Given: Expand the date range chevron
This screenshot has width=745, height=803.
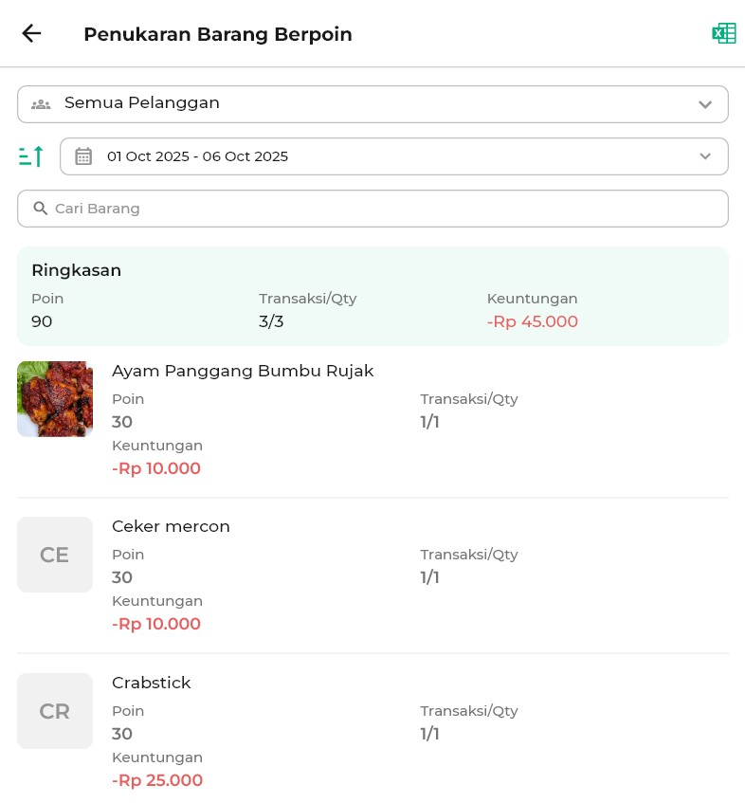Looking at the screenshot, I should pos(704,156).
